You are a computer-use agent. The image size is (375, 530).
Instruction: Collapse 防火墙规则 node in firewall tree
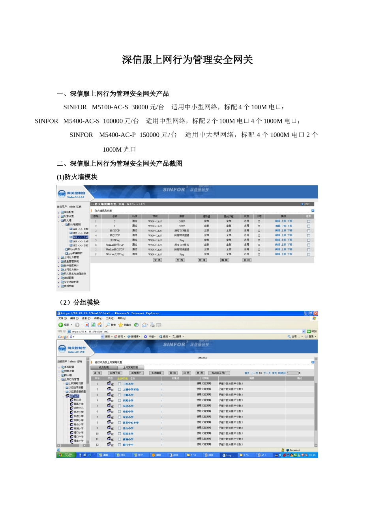coord(63,224)
